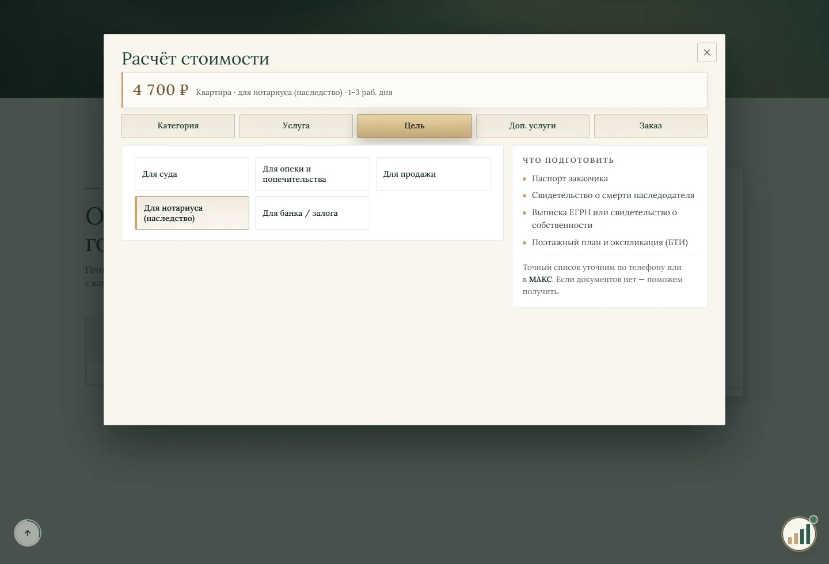Screen dimensions: 829x564
Task: Choose the Для суда option
Action: point(192,174)
